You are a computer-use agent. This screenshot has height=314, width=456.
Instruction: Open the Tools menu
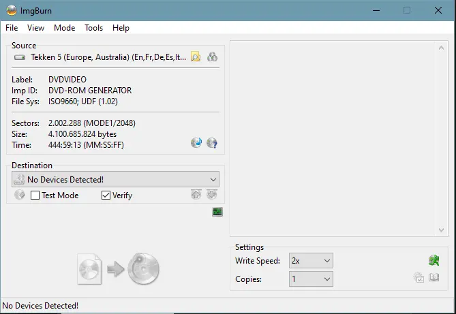(93, 28)
